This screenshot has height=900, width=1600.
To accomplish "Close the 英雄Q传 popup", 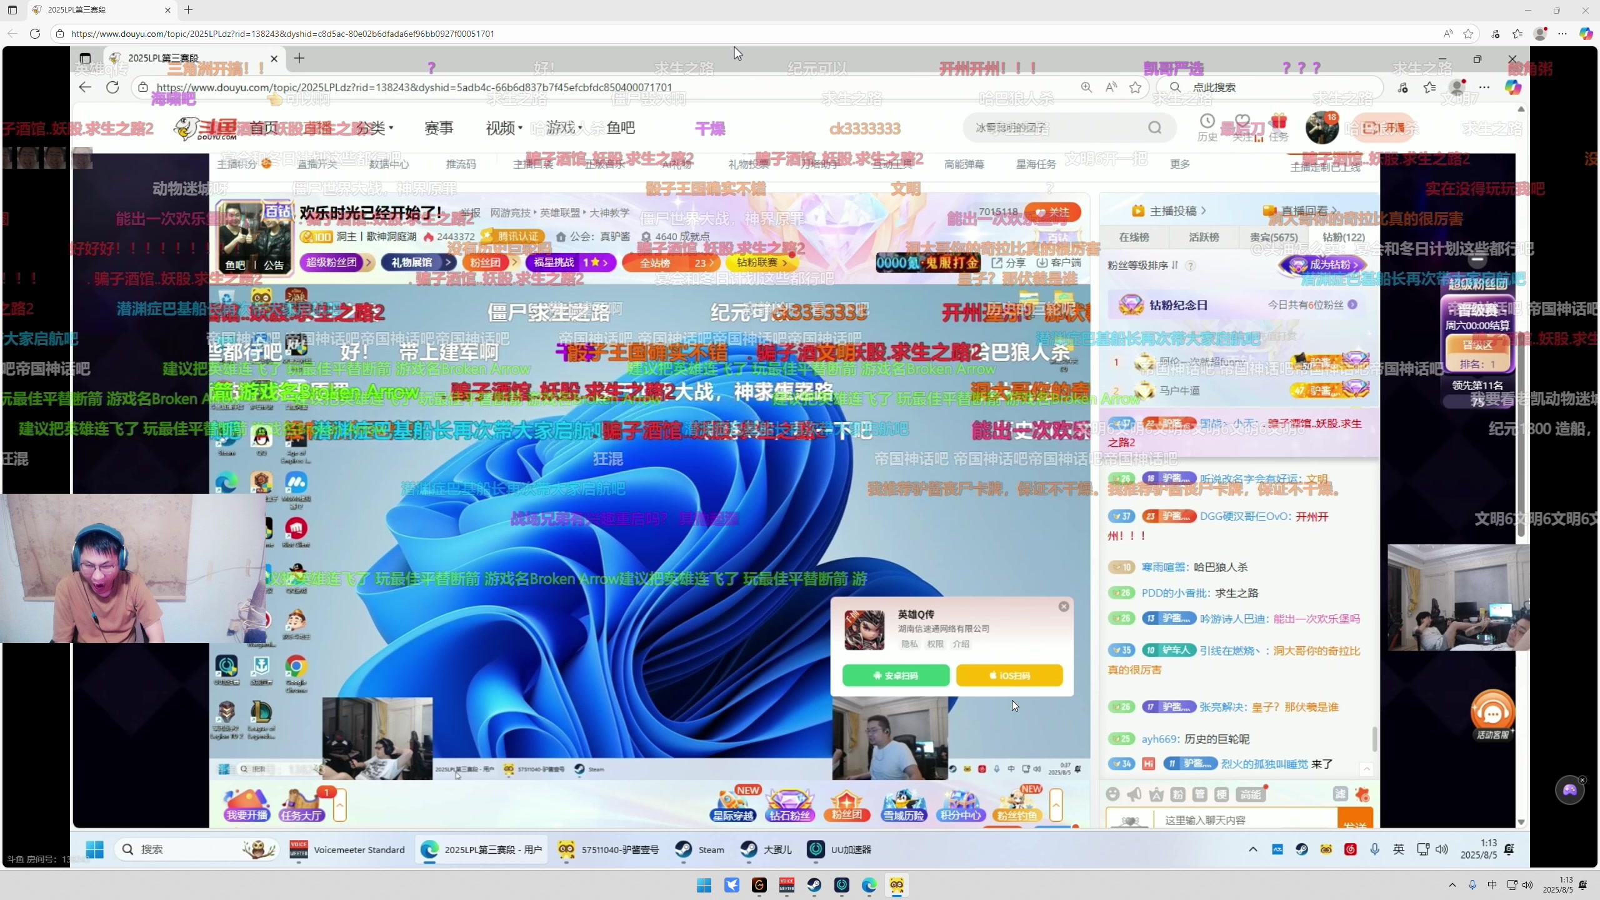I will (1064, 606).
